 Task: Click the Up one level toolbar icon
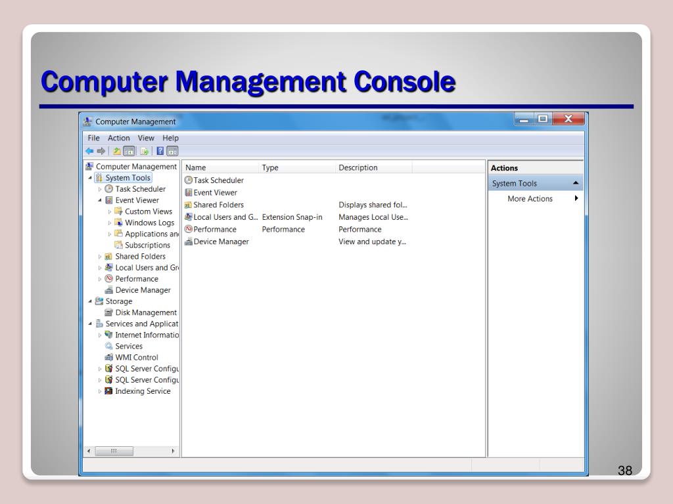click(116, 151)
